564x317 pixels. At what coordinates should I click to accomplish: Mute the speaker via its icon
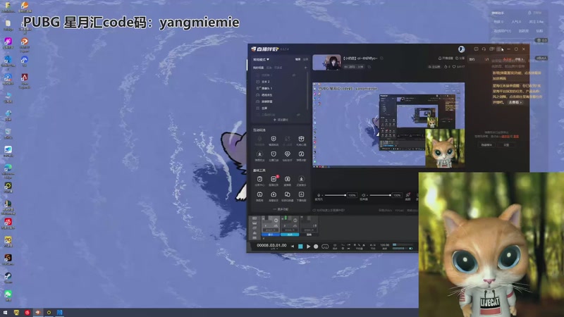click(x=363, y=195)
